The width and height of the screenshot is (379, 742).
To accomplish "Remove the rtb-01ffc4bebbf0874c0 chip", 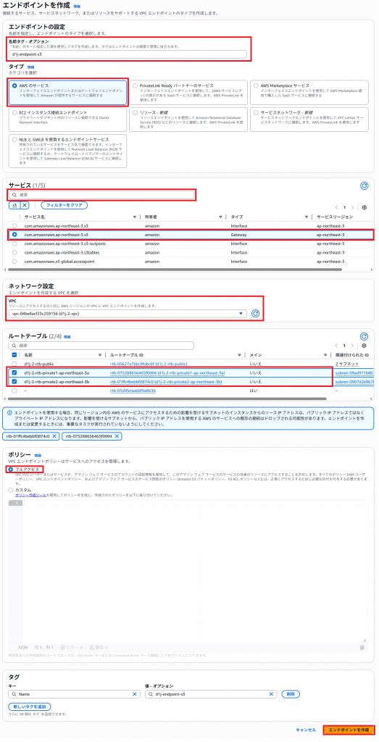I will click(x=55, y=436).
